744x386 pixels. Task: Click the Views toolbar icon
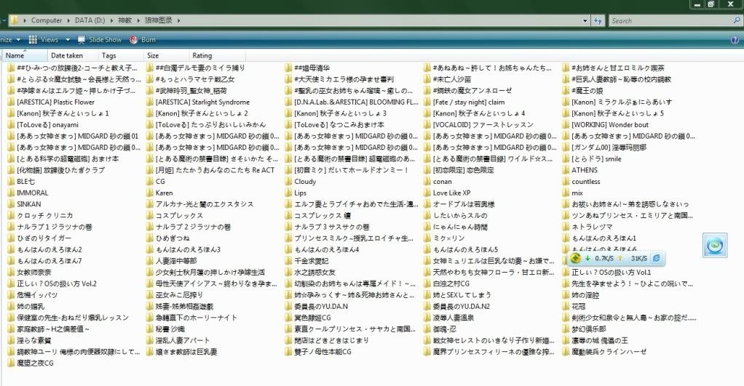[33, 40]
